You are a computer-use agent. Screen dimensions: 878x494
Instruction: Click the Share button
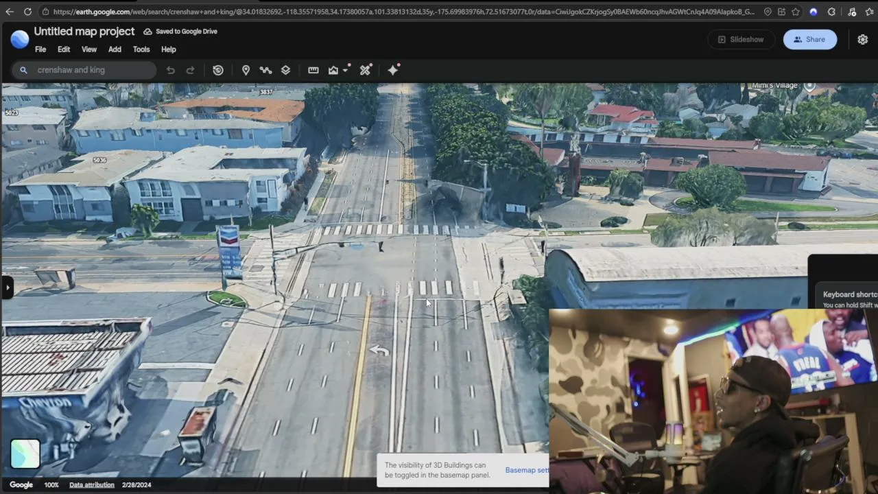(x=810, y=40)
